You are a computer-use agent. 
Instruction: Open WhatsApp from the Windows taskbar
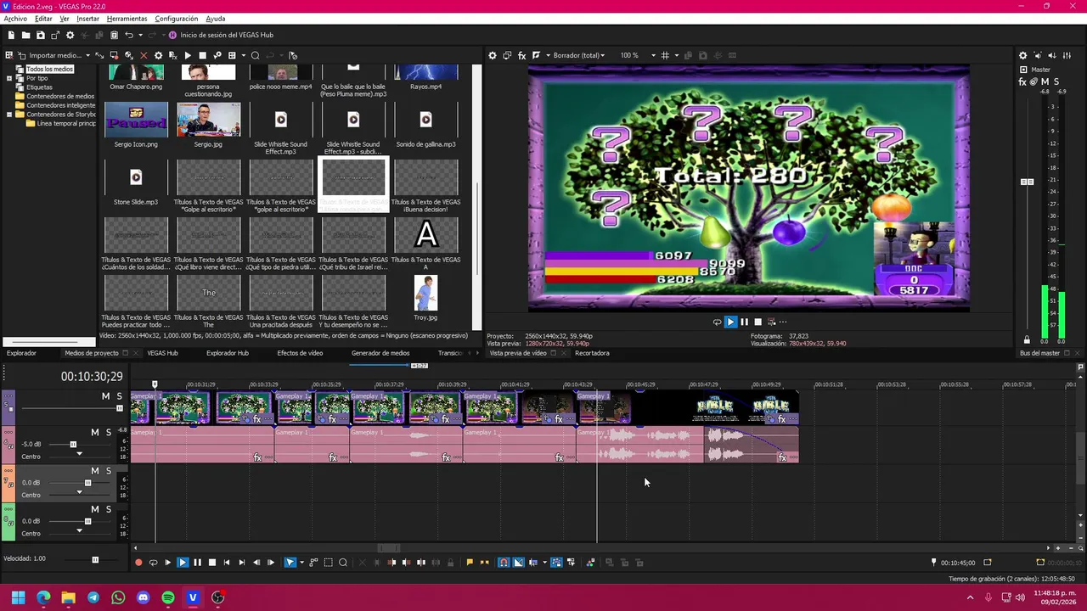pos(118,597)
